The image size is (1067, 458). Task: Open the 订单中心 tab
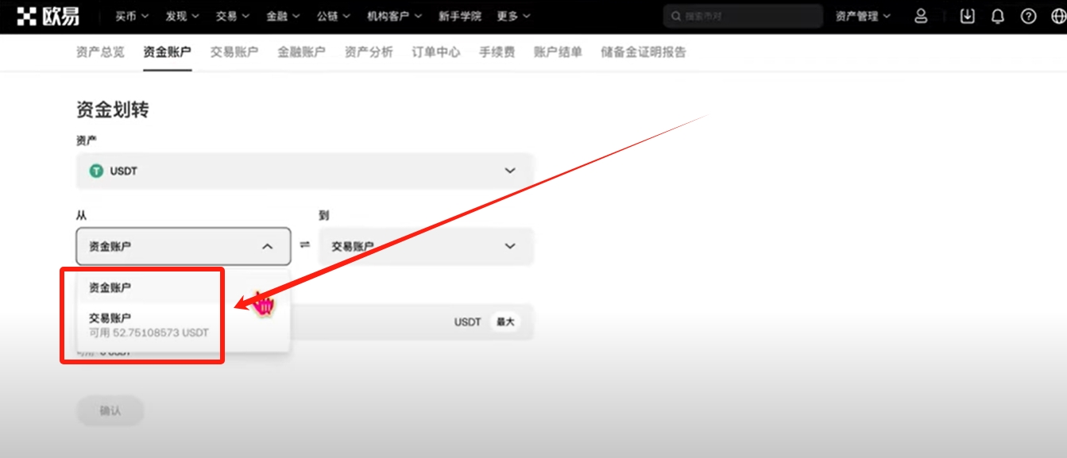tap(435, 52)
